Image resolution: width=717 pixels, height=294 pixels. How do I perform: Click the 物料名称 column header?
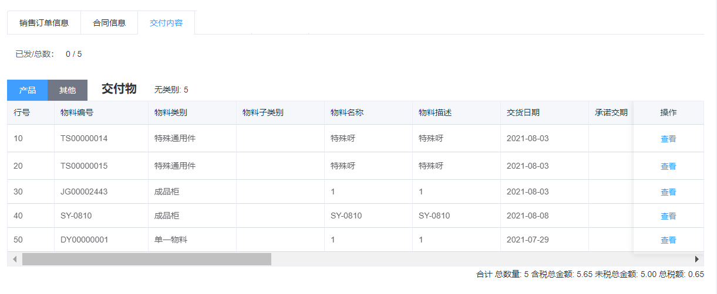point(347,112)
